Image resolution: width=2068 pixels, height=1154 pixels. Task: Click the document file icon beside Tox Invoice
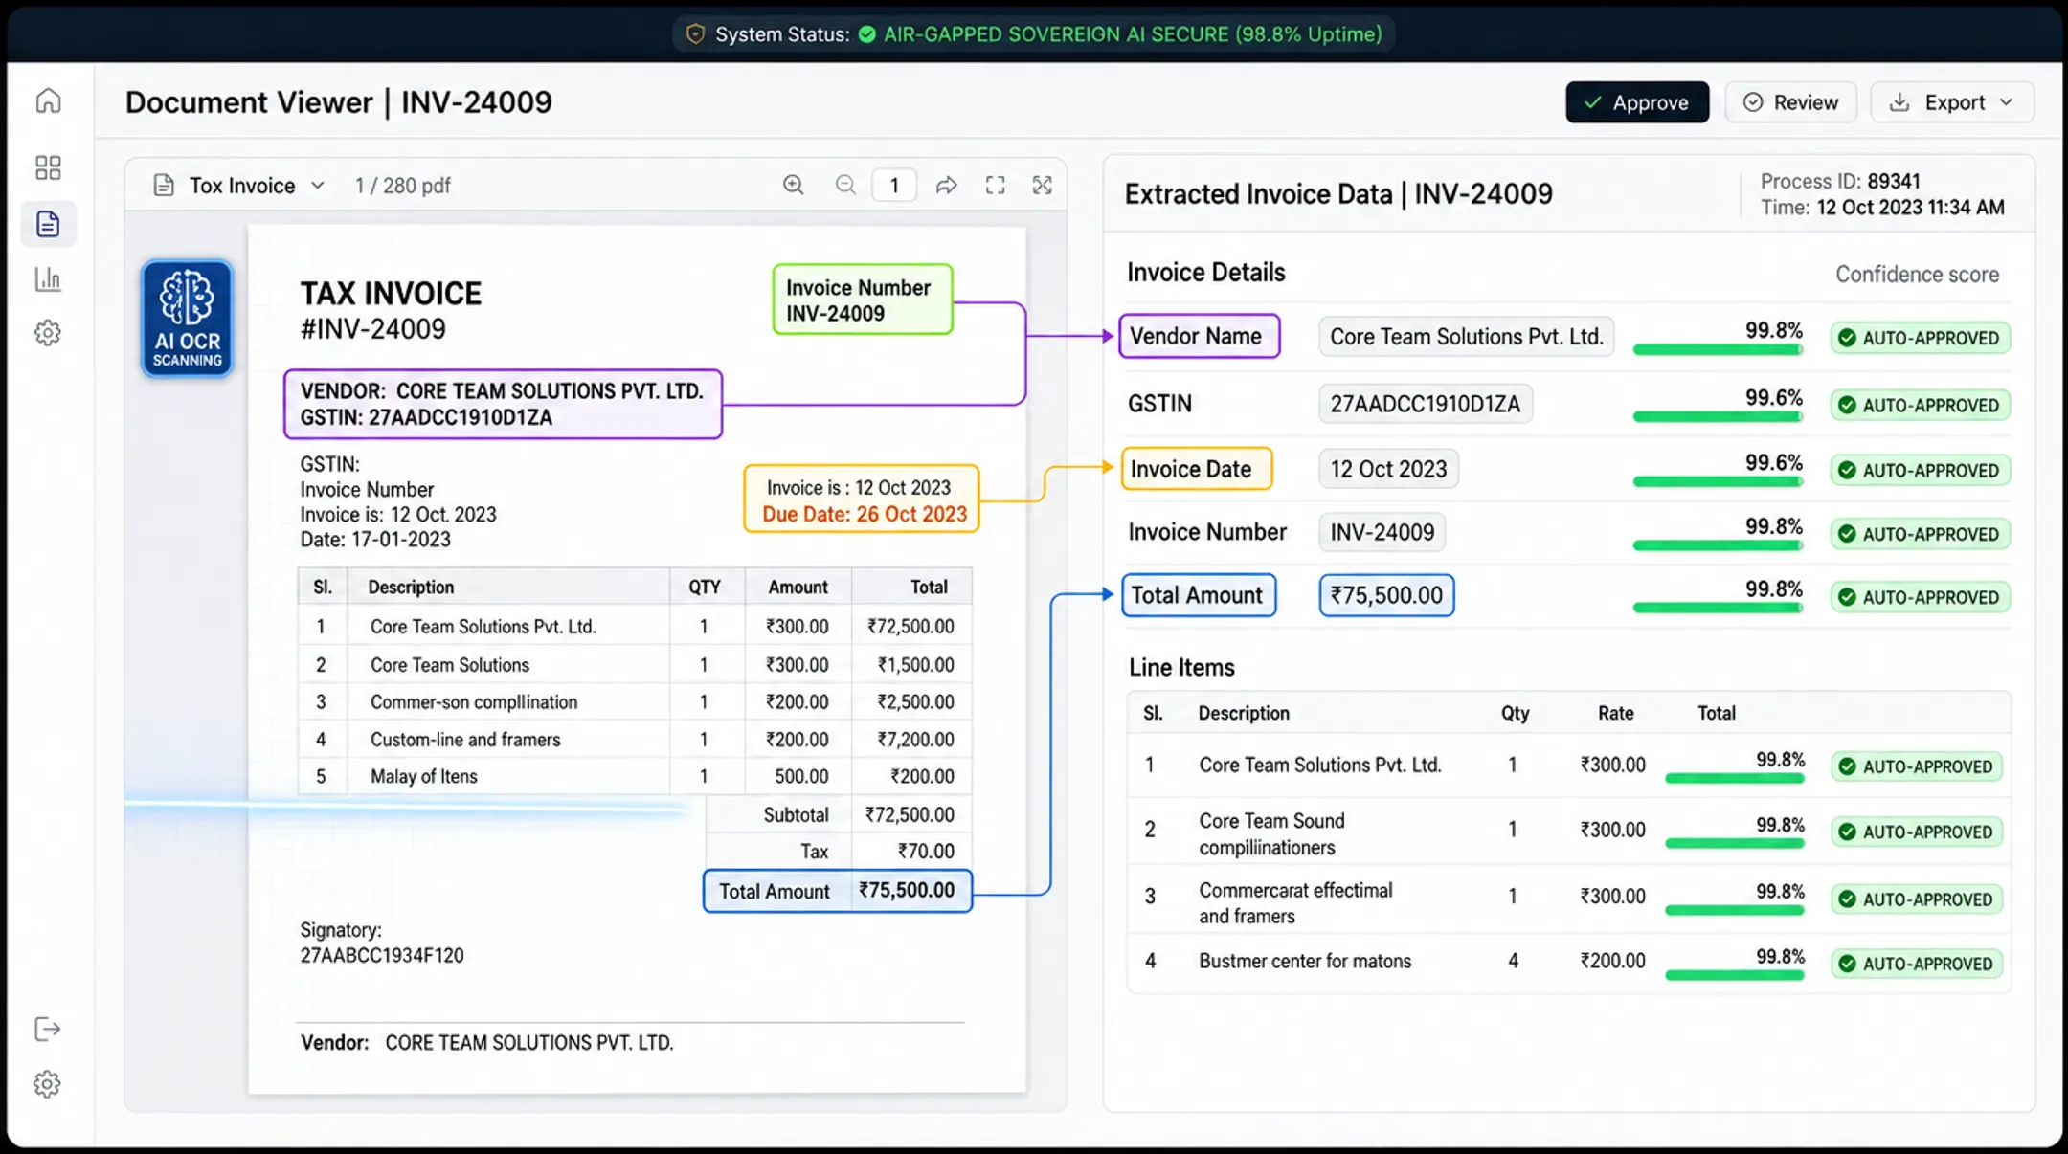164,185
